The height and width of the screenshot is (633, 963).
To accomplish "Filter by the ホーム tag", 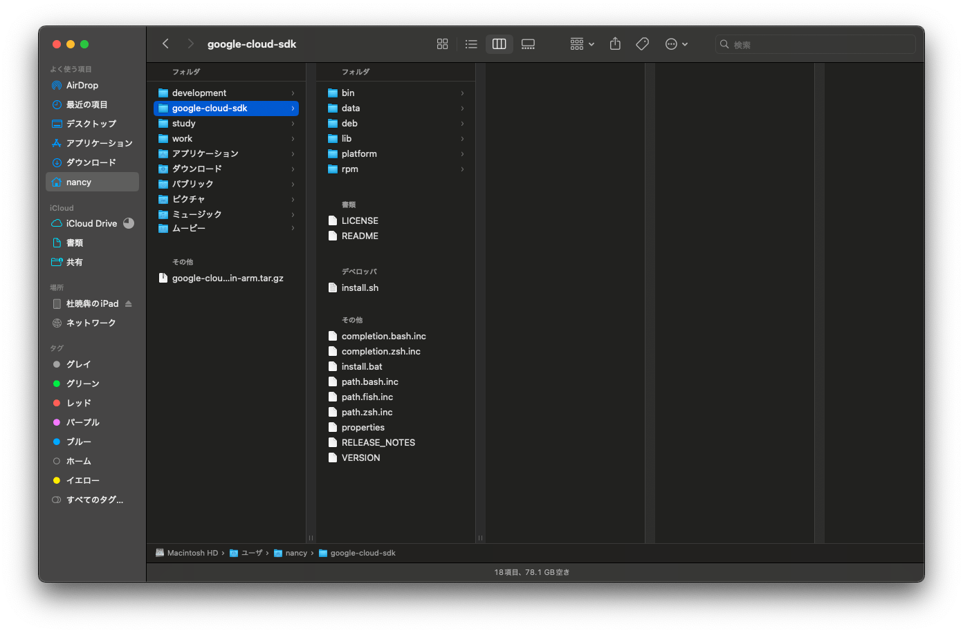I will [x=92, y=462].
